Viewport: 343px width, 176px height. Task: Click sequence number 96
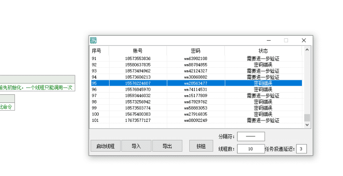tap(94, 89)
